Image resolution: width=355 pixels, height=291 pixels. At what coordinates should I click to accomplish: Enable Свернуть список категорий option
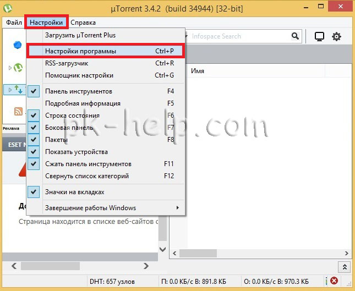tap(106, 176)
